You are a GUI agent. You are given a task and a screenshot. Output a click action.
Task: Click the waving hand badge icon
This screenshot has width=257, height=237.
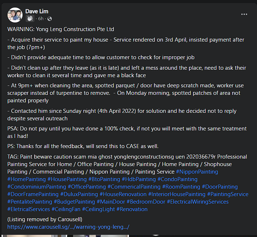(x=30, y=18)
